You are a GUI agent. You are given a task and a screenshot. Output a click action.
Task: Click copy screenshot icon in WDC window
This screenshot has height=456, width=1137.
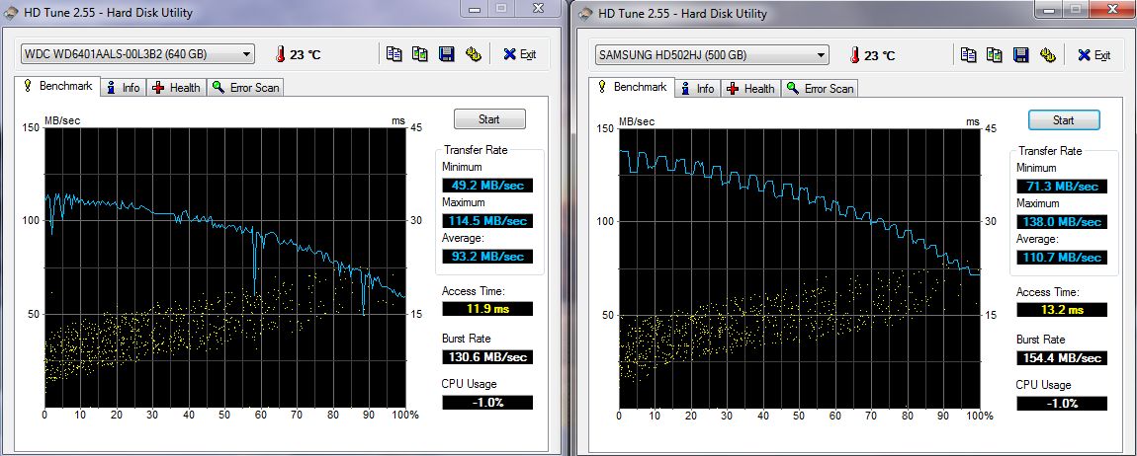click(x=420, y=54)
